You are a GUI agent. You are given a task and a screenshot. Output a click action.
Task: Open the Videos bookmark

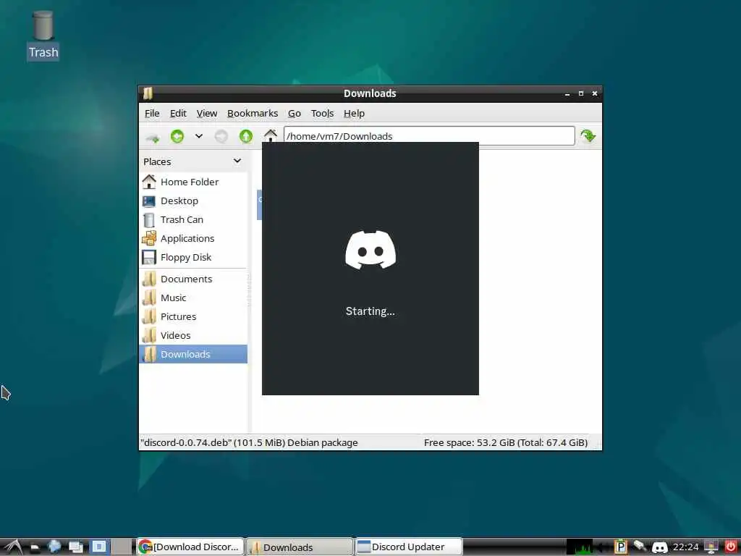tap(193, 336)
